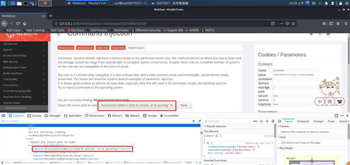The image size is (350, 165).
Task: Bookmark this page with star icon
Action: pos(293,23)
